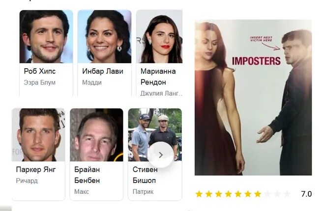Open Паркер Янг actor photo
Image resolution: width=324 pixels, height=211 pixels.
pyautogui.click(x=38, y=135)
